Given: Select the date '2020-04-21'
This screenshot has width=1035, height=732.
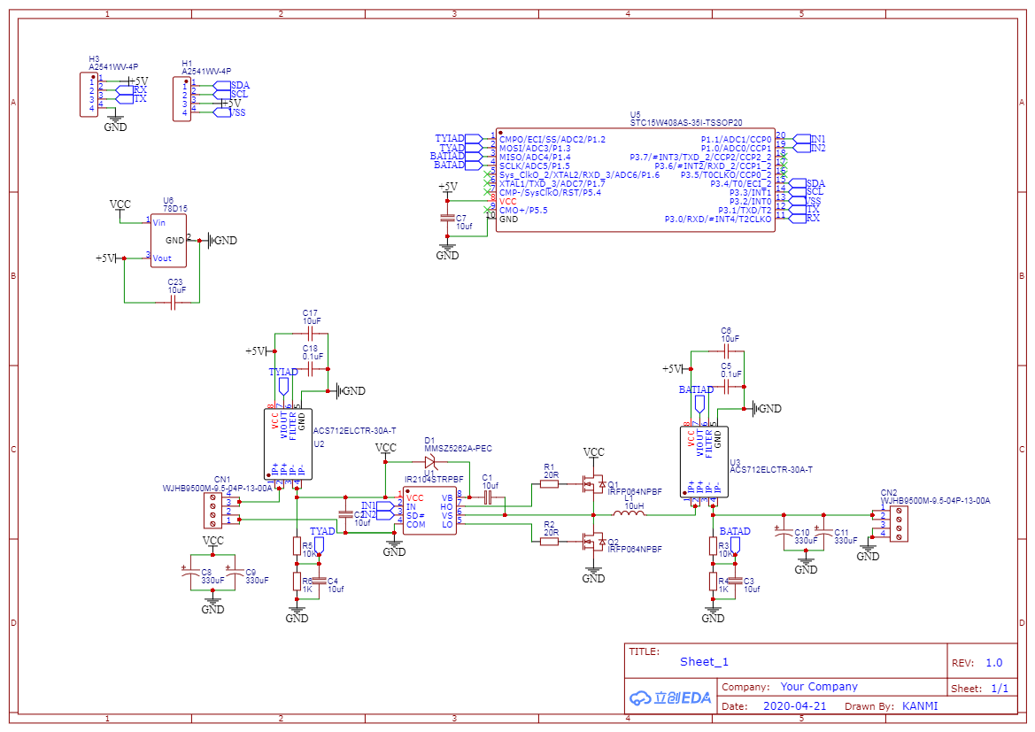Looking at the screenshot, I should pyautogui.click(x=795, y=705).
